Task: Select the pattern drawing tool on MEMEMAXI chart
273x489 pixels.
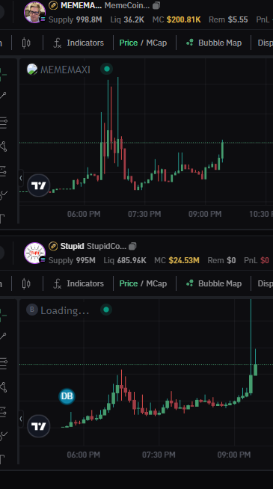Action: point(3,147)
